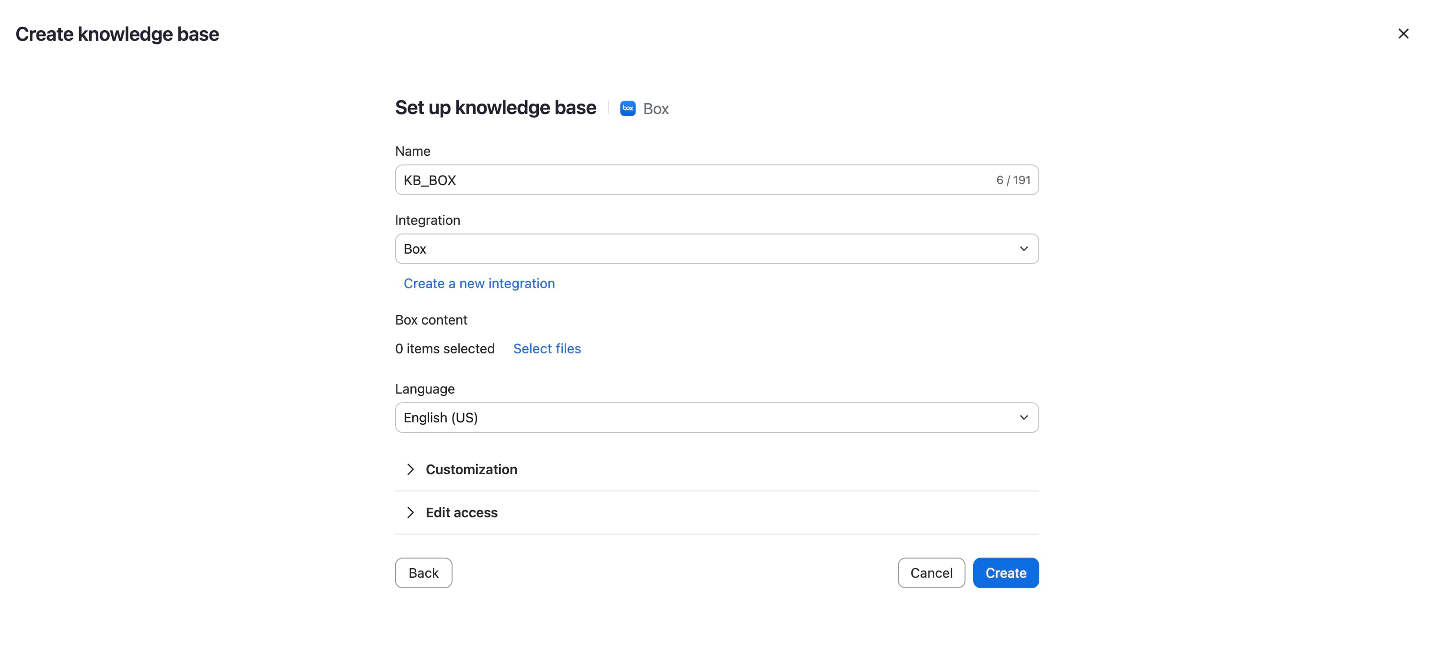Click the chevron on the Language dropdown
The image size is (1442, 653).
click(x=1024, y=417)
